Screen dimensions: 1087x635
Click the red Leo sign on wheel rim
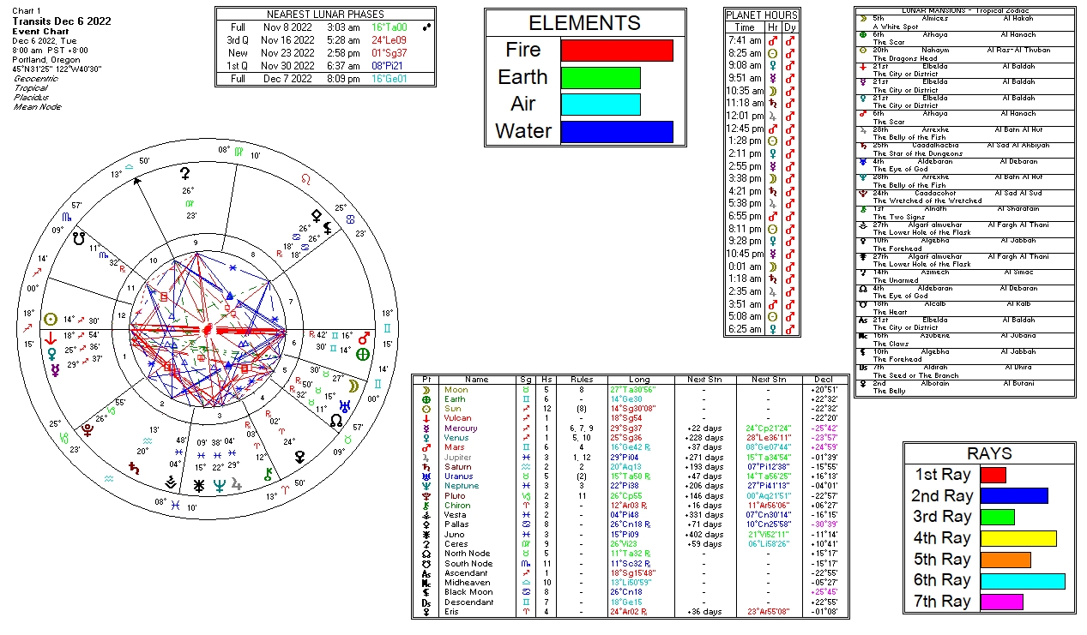[305, 180]
